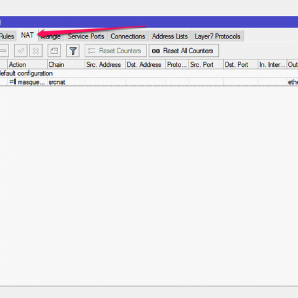298x298 pixels.
Task: Click the remove (minus) toolbar button
Action: 3,51
